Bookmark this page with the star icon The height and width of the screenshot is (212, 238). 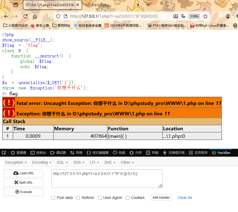(205, 16)
